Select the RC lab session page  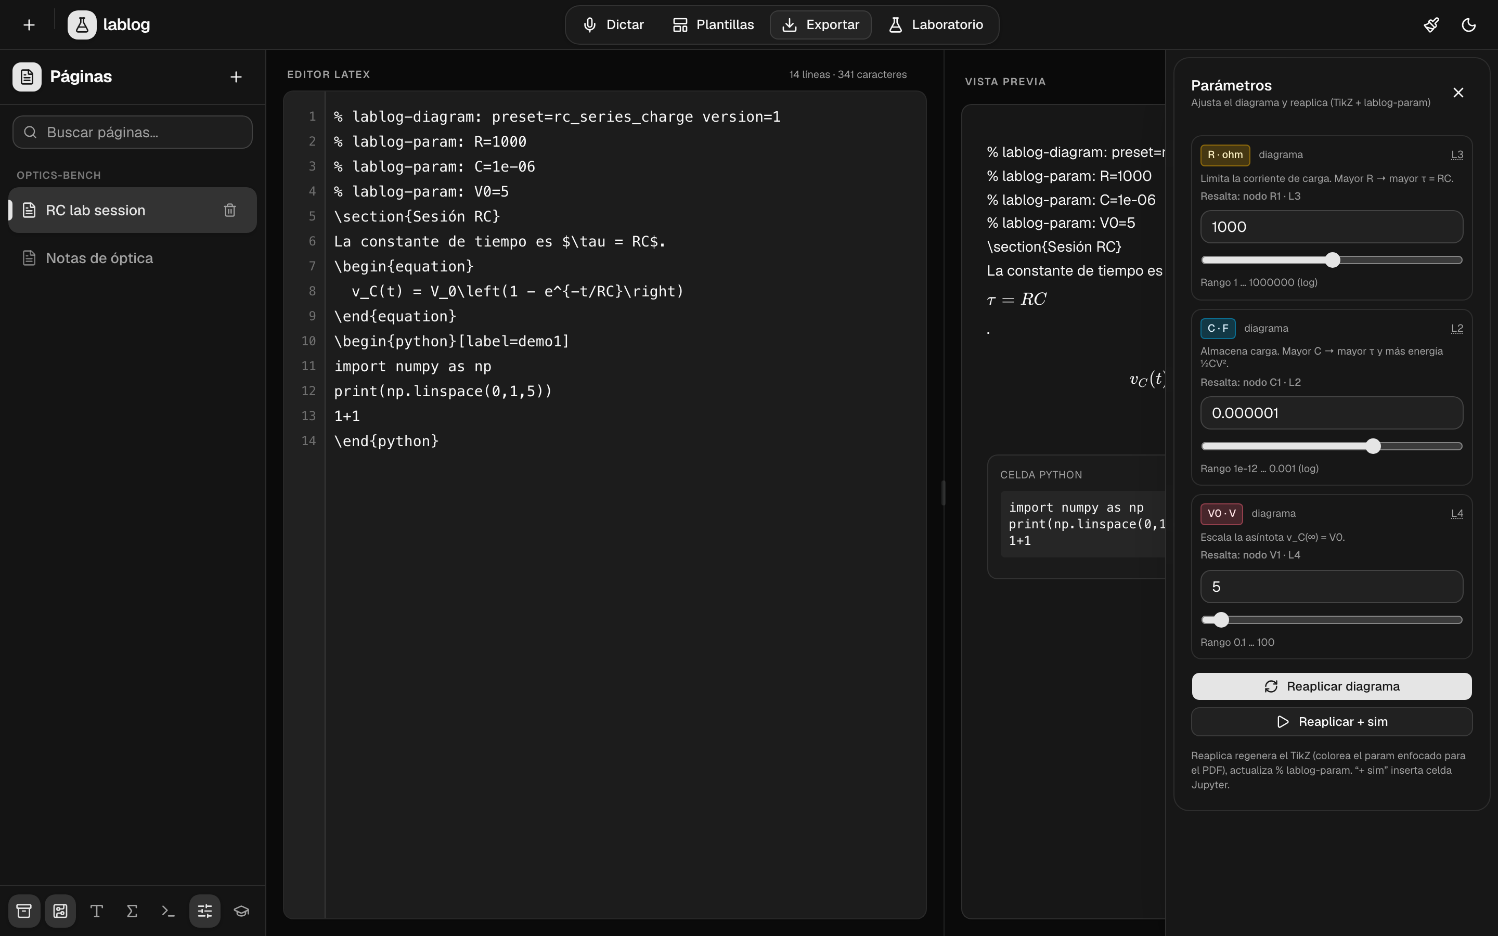[x=133, y=210]
